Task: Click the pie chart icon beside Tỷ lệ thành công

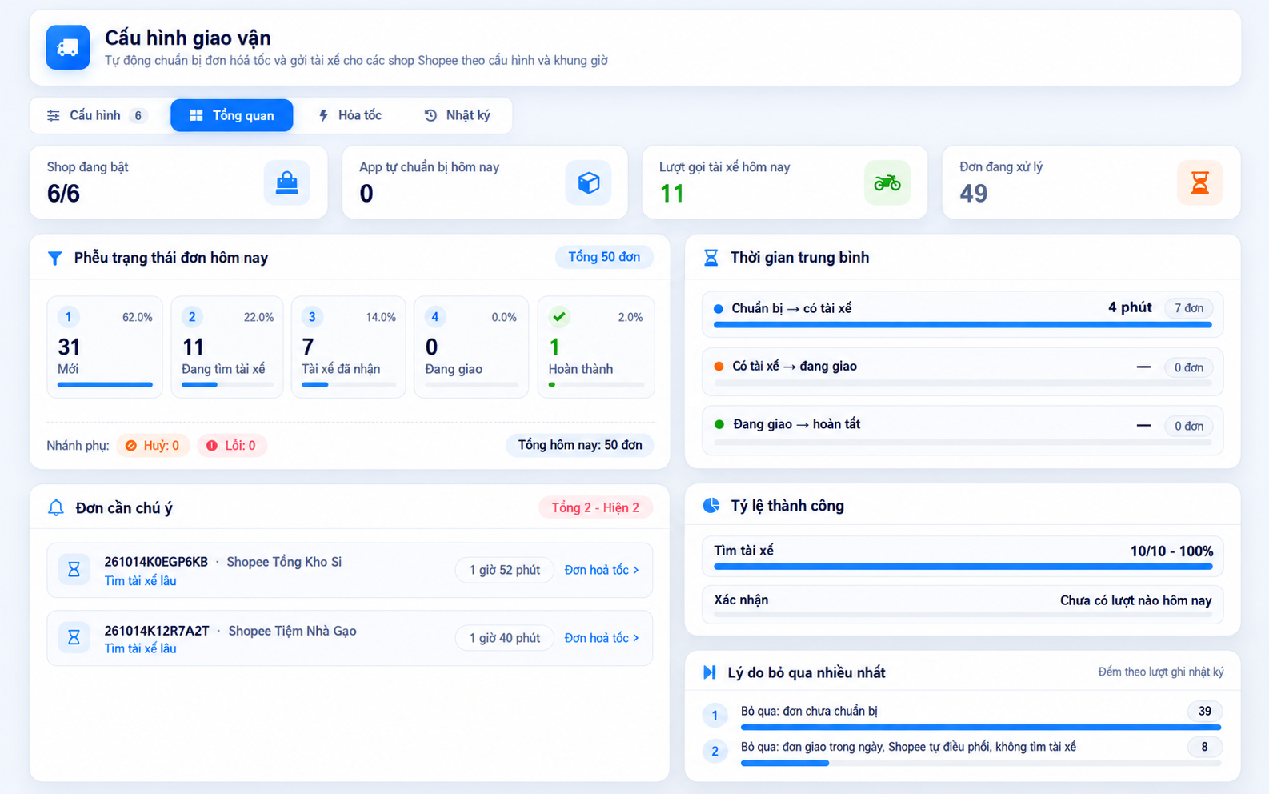Action: pyautogui.click(x=711, y=505)
